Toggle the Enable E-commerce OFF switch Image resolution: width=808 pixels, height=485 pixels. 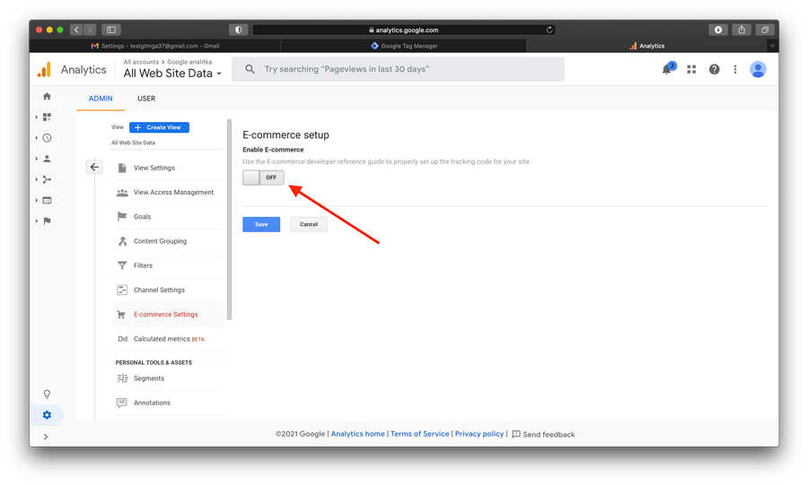pos(263,178)
